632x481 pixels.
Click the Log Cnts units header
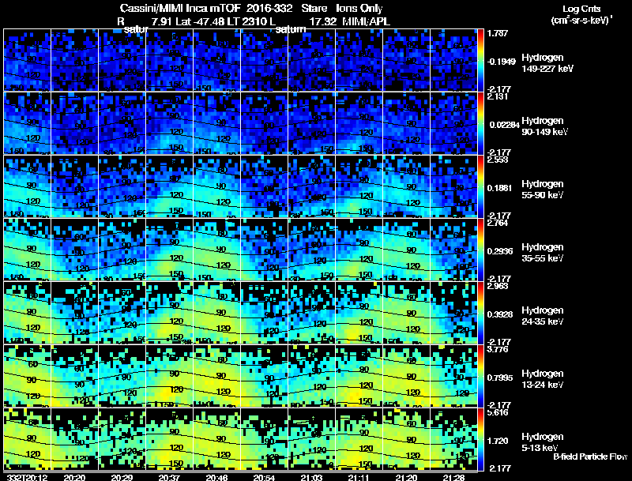(581, 14)
